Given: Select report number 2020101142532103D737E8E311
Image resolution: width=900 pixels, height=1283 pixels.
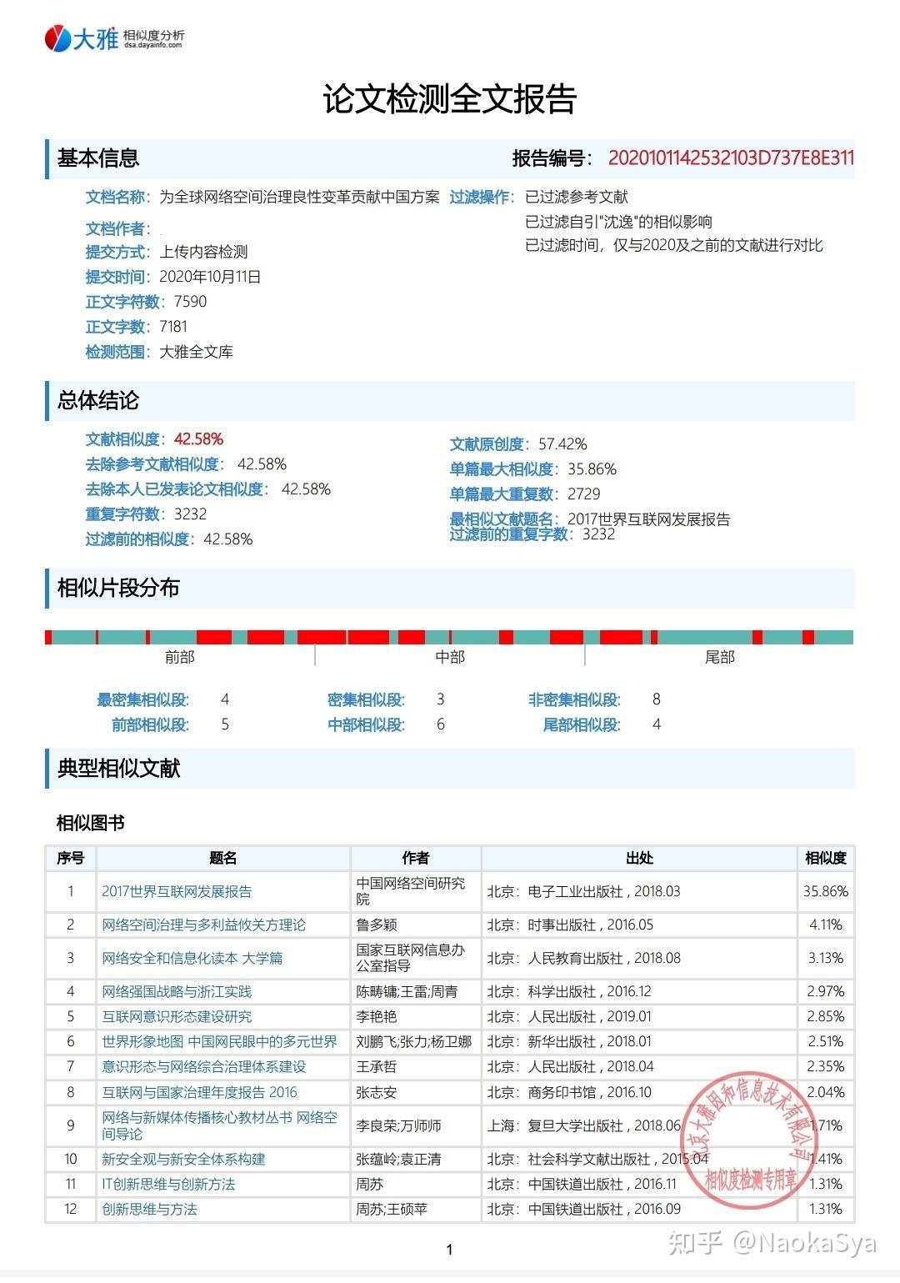Looking at the screenshot, I should pyautogui.click(x=731, y=158).
